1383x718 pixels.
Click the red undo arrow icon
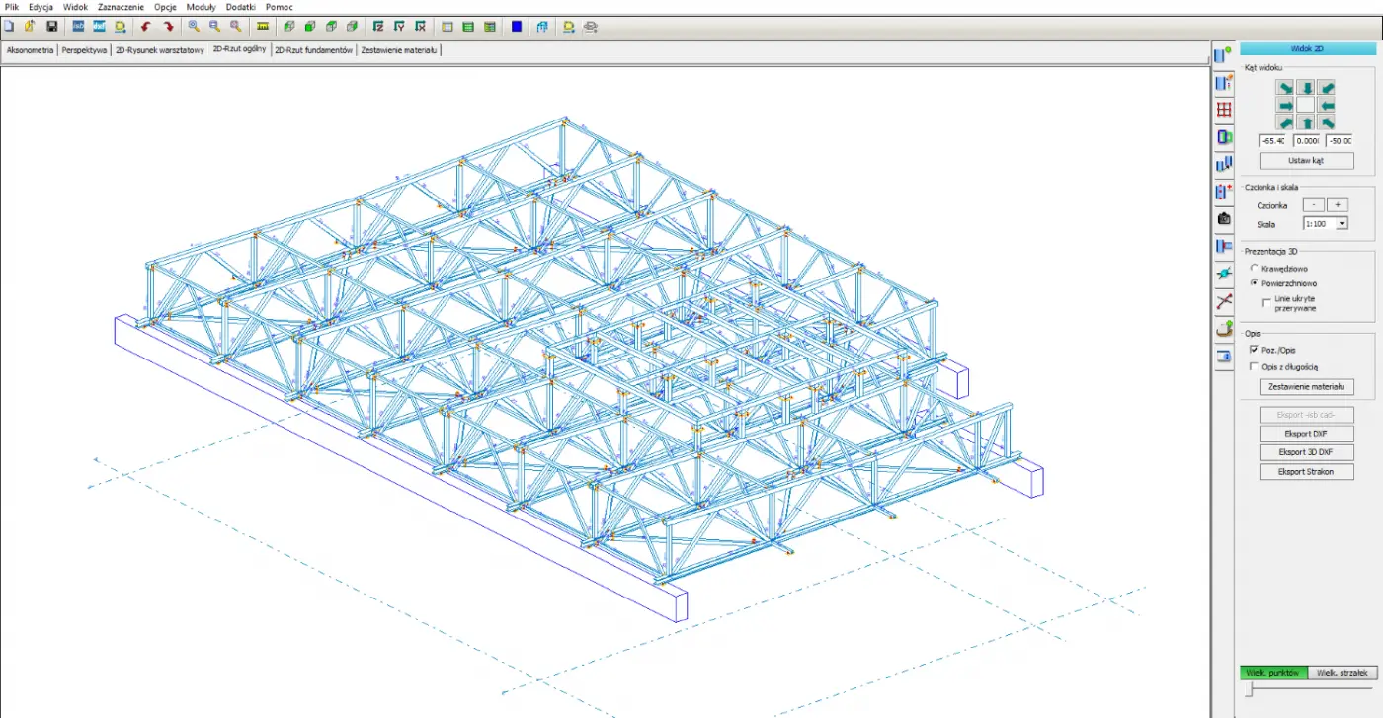coord(146,27)
